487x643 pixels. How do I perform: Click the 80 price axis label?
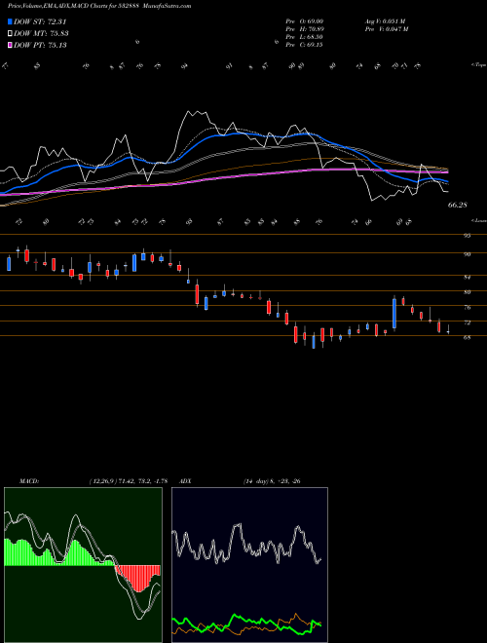(x=467, y=292)
